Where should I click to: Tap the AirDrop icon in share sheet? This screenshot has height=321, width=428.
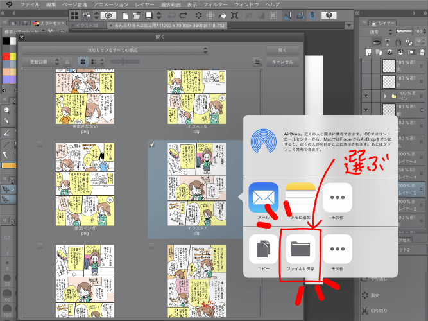(x=264, y=141)
